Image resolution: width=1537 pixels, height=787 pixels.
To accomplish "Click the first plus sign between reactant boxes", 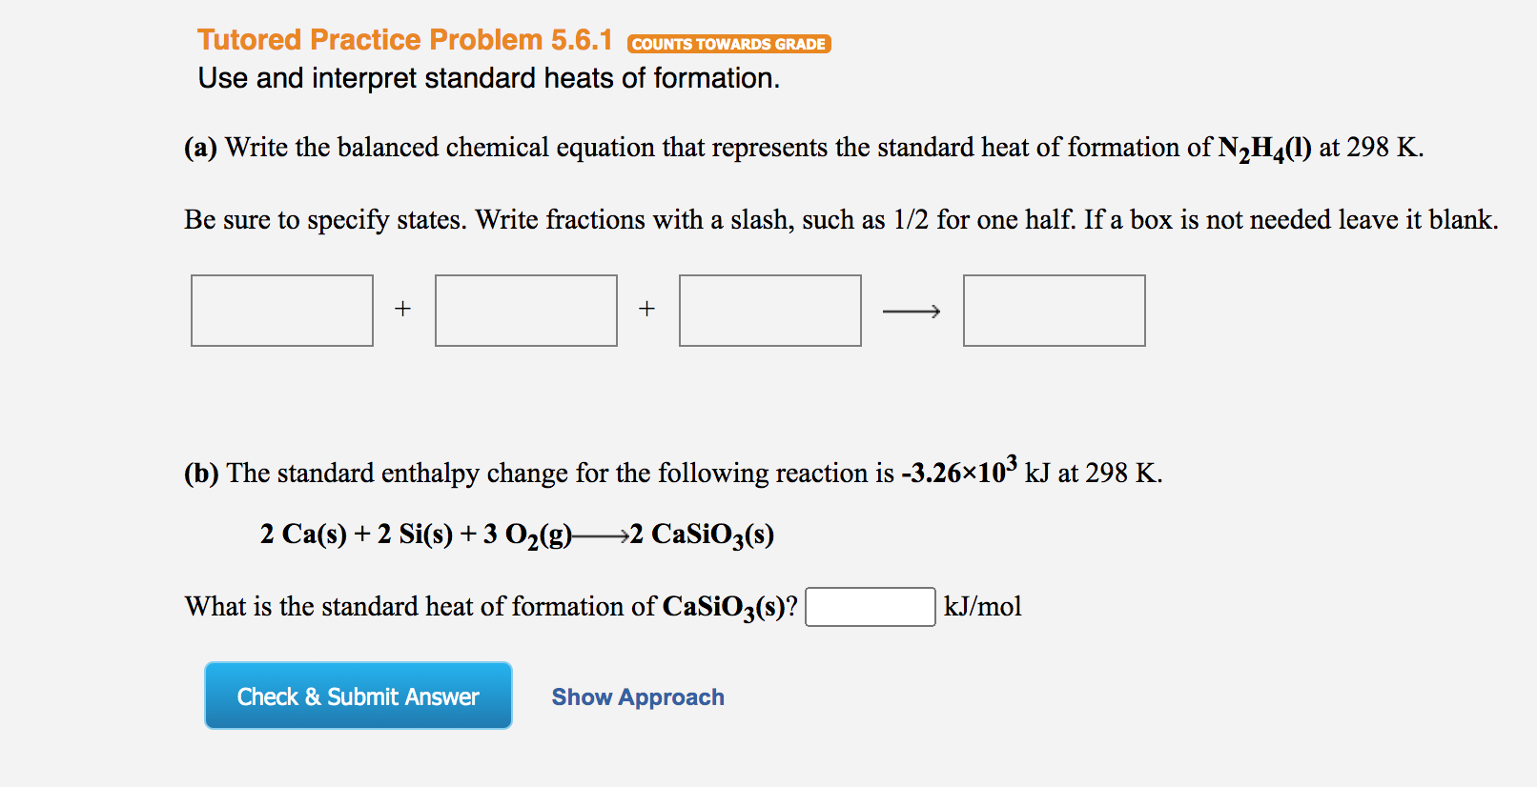I will 403,308.
